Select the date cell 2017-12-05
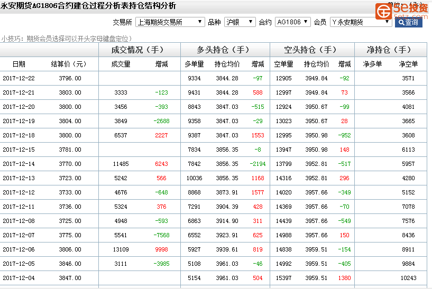The image size is (432, 289). pyautogui.click(x=19, y=264)
